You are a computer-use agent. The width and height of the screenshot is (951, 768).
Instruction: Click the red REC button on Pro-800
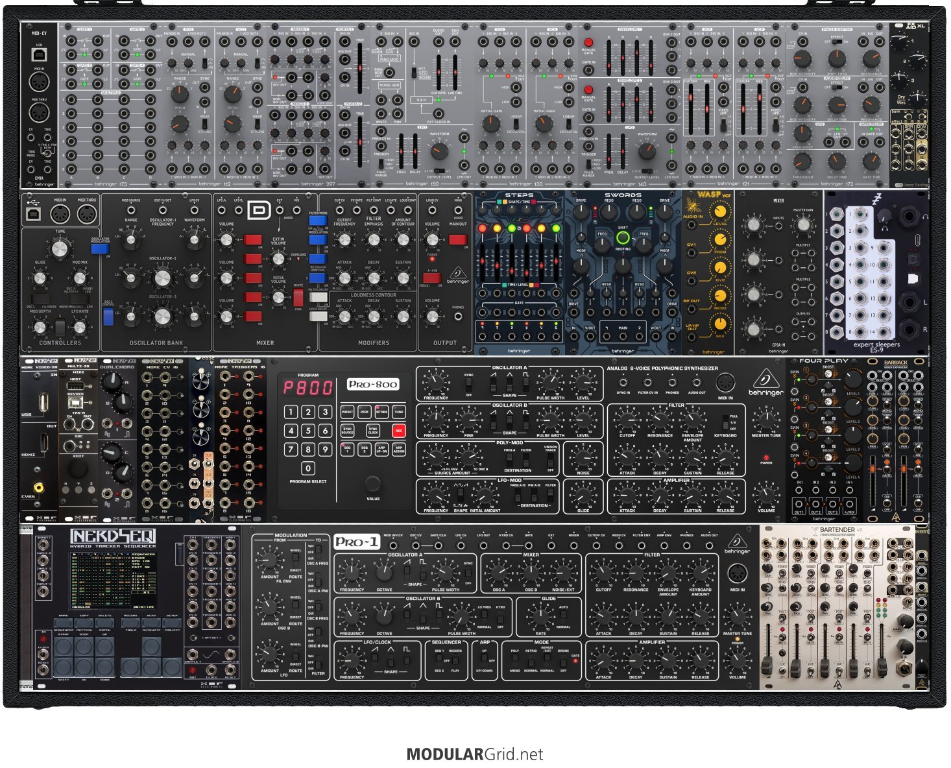(398, 430)
